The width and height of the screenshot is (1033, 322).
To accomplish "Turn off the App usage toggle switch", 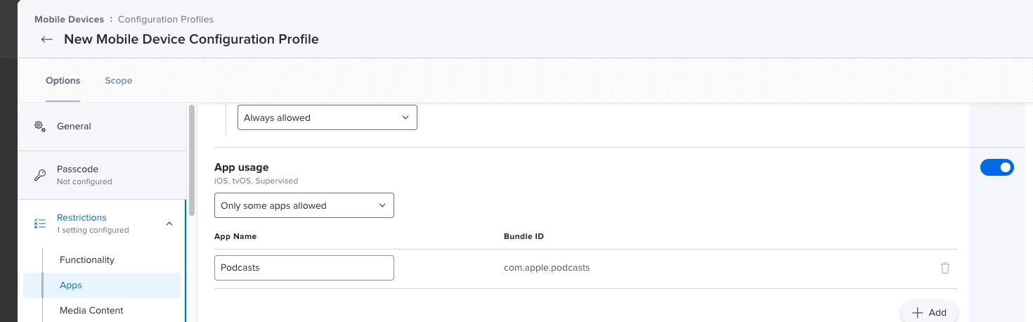I will point(997,167).
